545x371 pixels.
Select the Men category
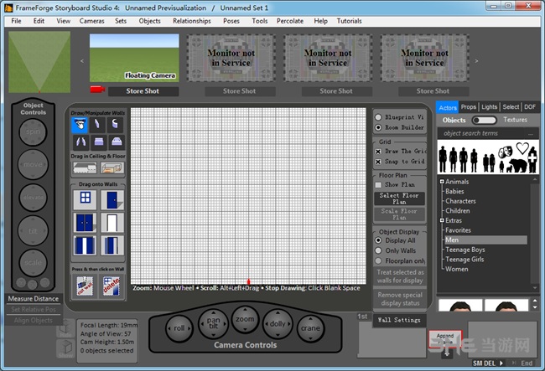click(x=485, y=240)
